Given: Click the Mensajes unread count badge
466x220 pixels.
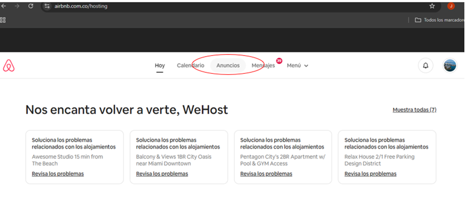Looking at the screenshot, I should (x=279, y=61).
